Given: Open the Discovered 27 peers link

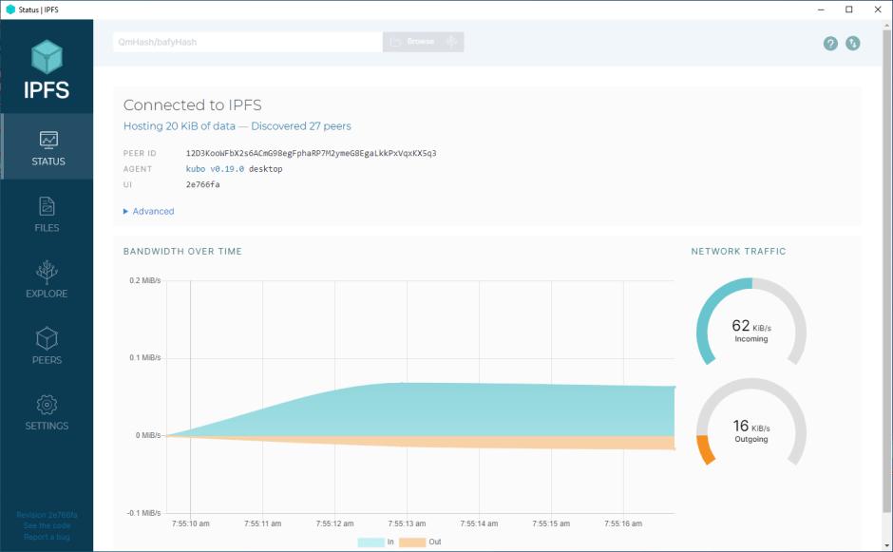Looking at the screenshot, I should 301,126.
